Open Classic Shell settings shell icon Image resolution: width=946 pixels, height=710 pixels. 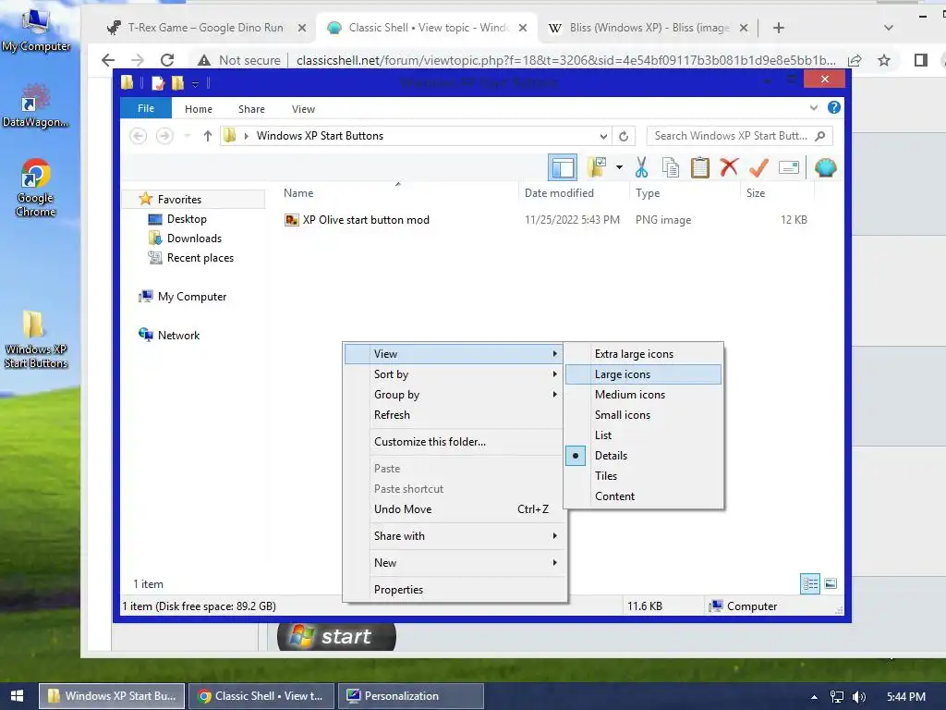[x=825, y=167]
